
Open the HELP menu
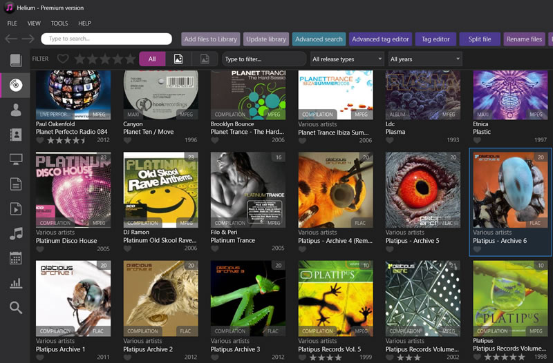click(84, 23)
